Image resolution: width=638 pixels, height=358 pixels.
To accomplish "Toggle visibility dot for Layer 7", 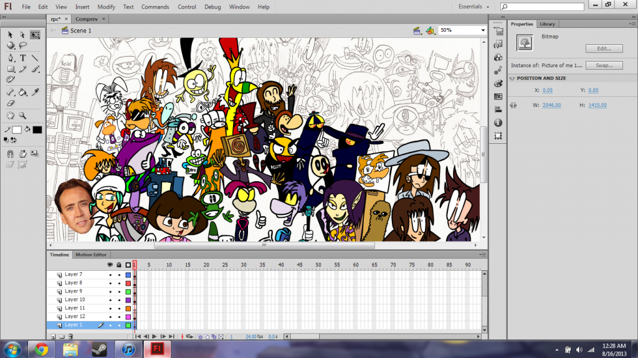I will pyautogui.click(x=110, y=275).
